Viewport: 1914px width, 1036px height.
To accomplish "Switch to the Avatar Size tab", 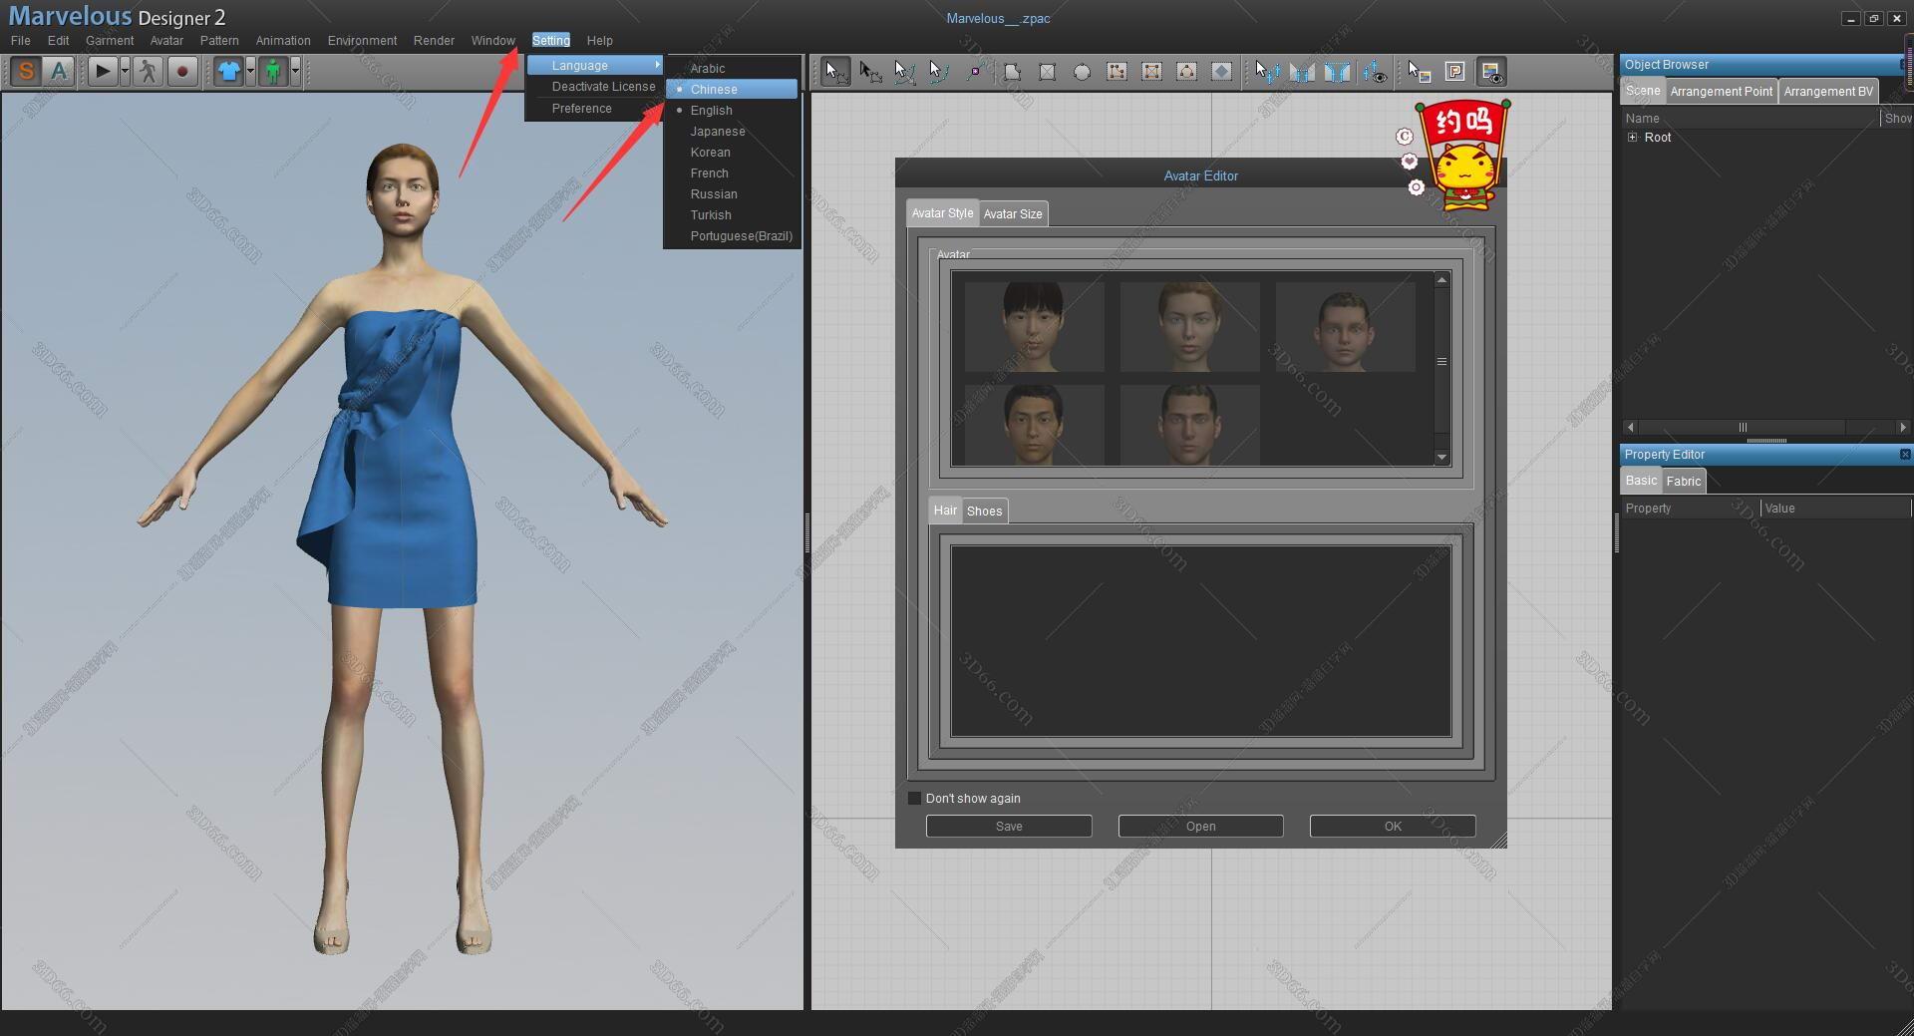I will tap(1012, 214).
